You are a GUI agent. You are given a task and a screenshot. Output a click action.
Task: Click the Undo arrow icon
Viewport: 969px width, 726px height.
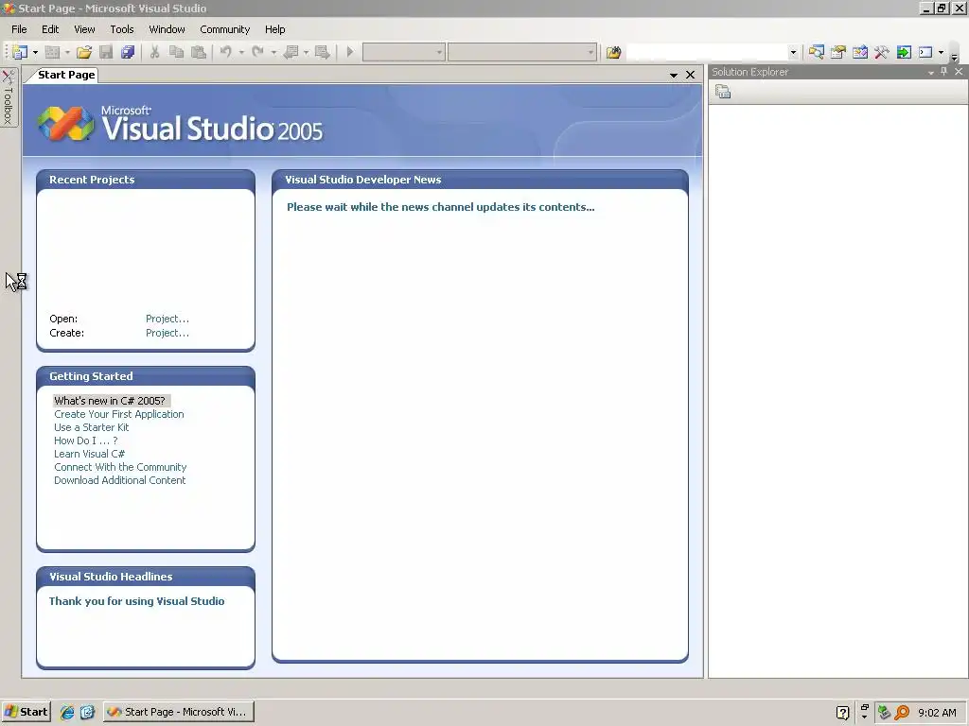pyautogui.click(x=226, y=53)
